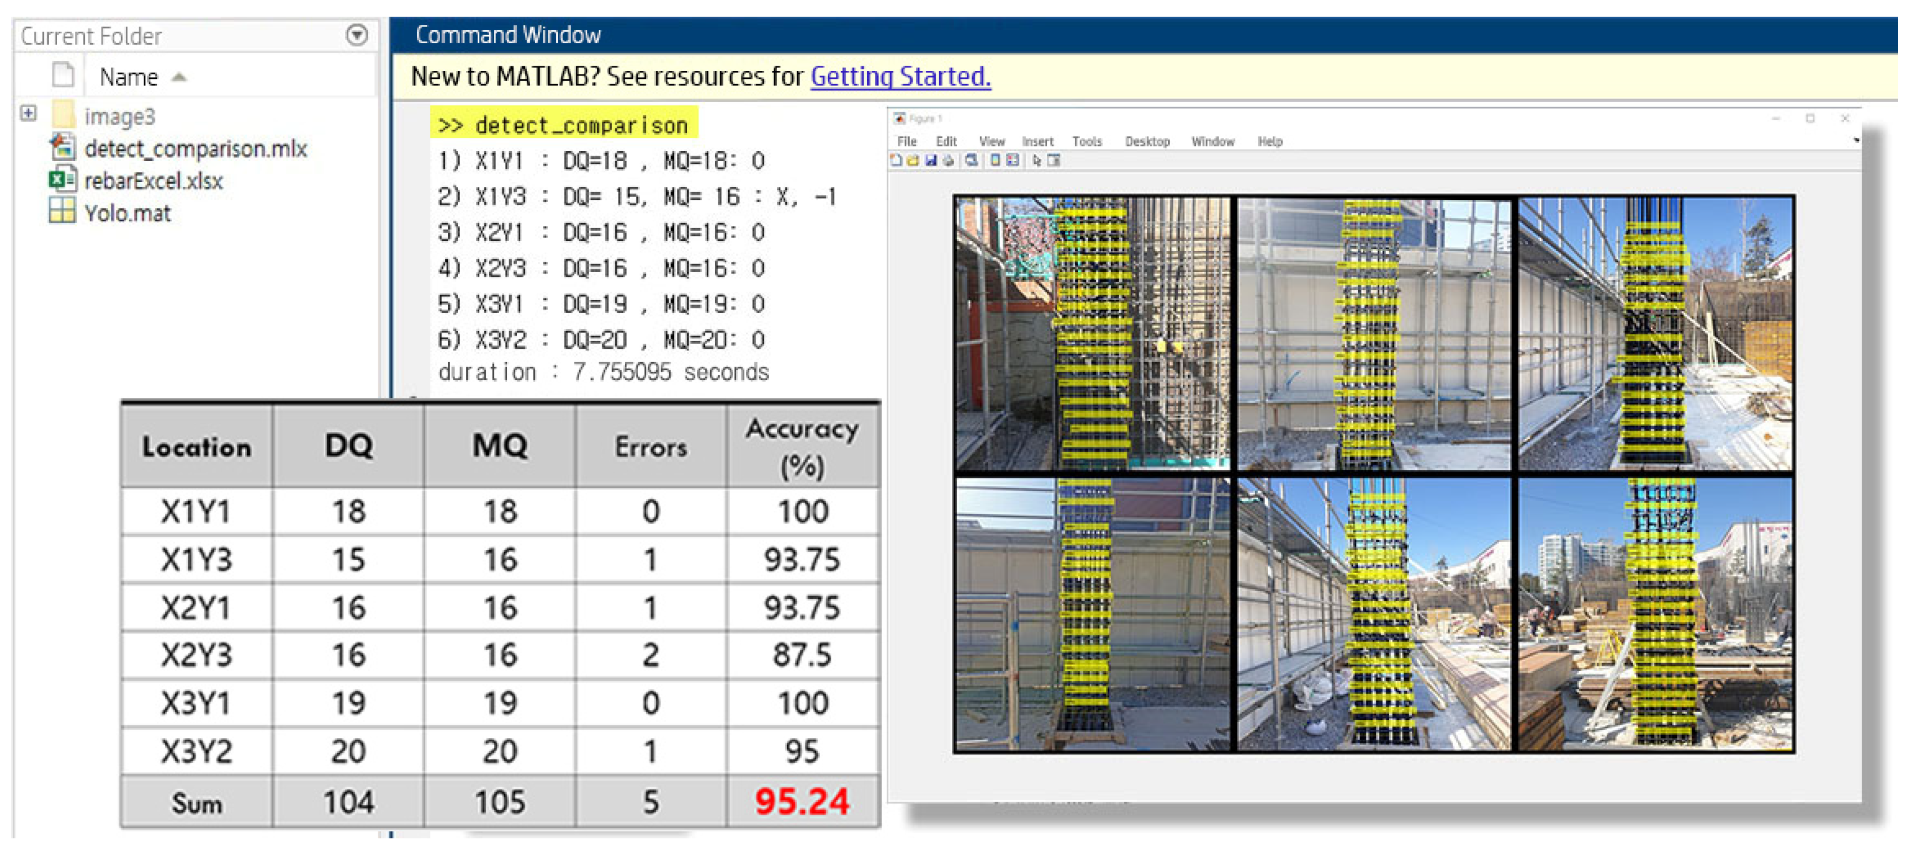Open the Current Folder panel actions dropdown
The width and height of the screenshot is (1913, 851).
(x=357, y=35)
